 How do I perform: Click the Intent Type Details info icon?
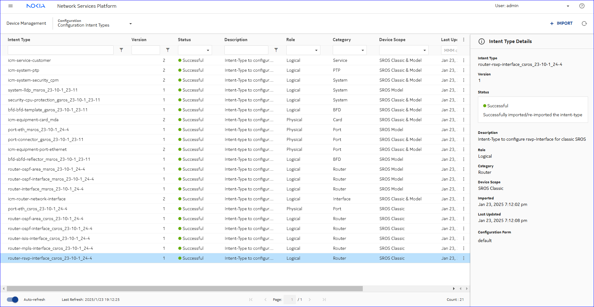(481, 41)
